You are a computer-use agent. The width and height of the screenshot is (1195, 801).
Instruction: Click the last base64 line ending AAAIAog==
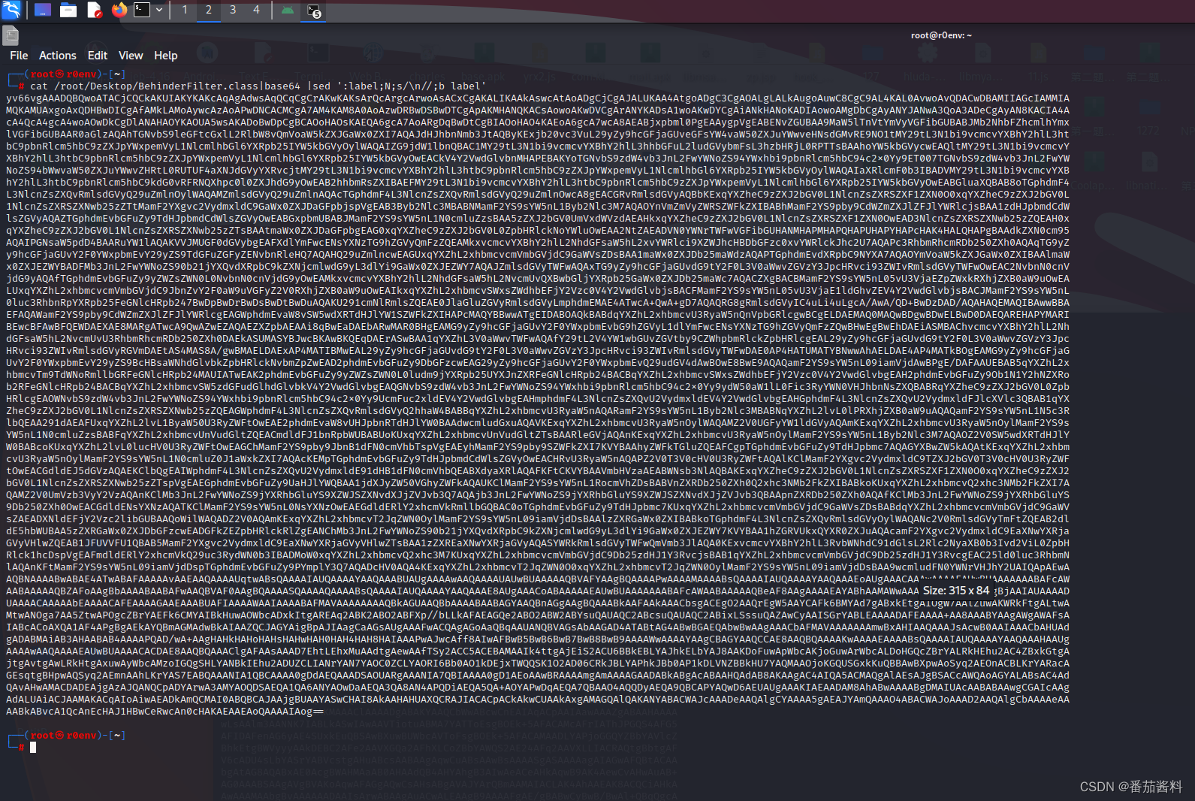pos(164,712)
